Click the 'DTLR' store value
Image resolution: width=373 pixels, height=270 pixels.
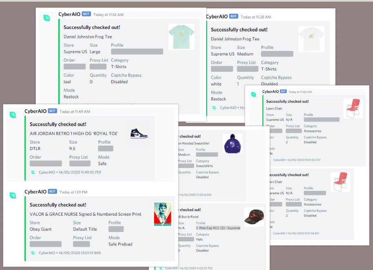click(35, 148)
